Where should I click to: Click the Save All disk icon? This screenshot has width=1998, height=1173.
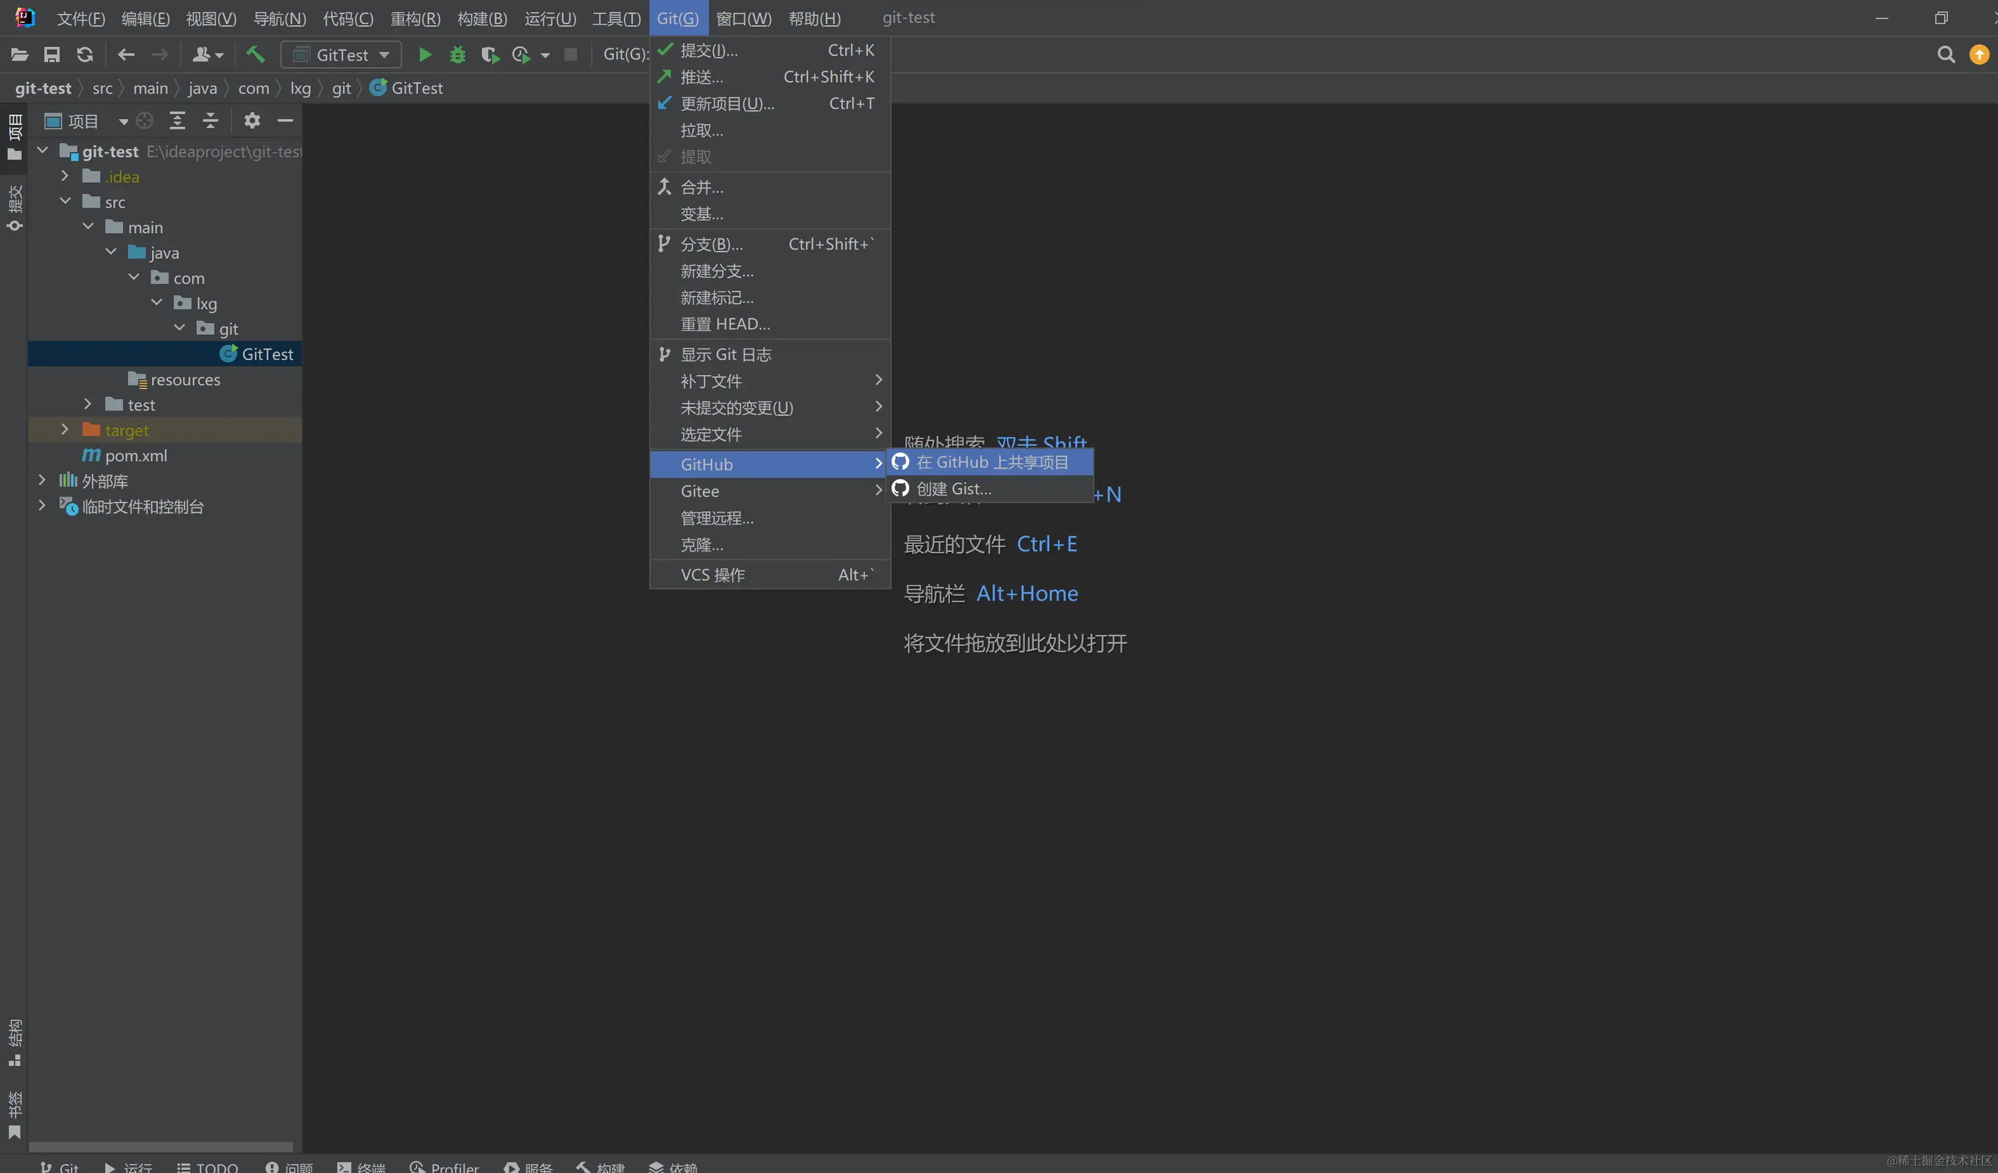[x=52, y=55]
